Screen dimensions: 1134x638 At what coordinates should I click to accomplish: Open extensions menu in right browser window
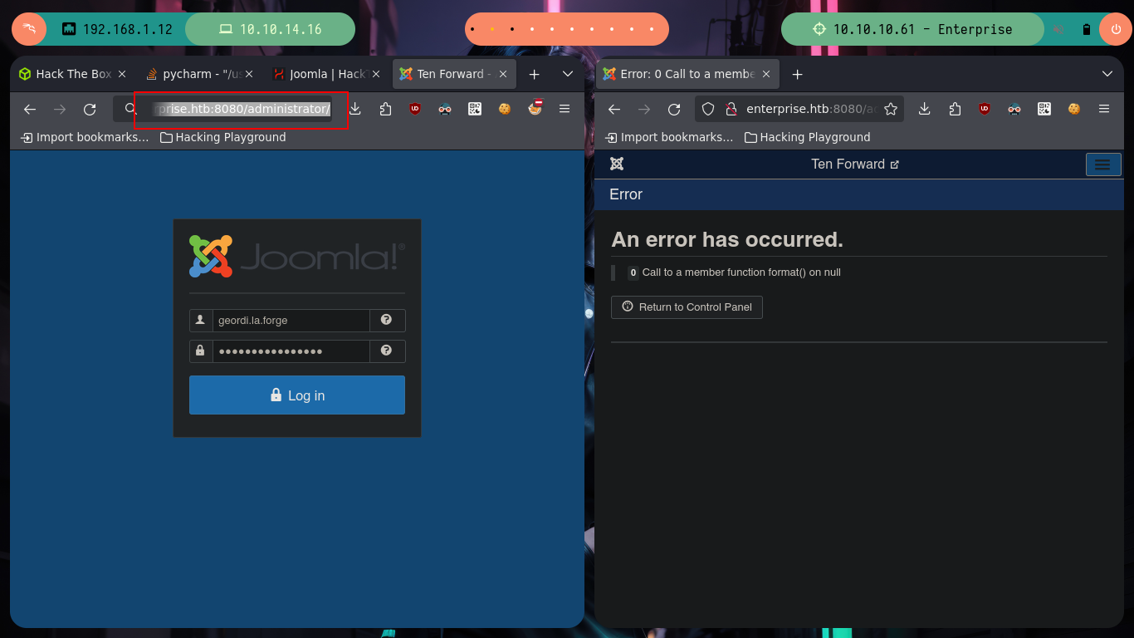[955, 109]
